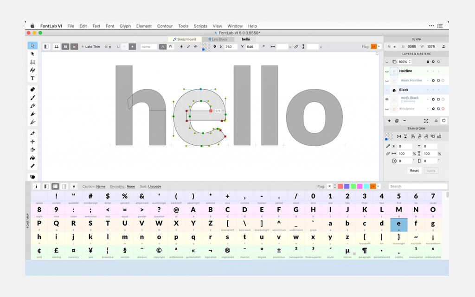Toggle the red M button in property bar

coord(74,47)
